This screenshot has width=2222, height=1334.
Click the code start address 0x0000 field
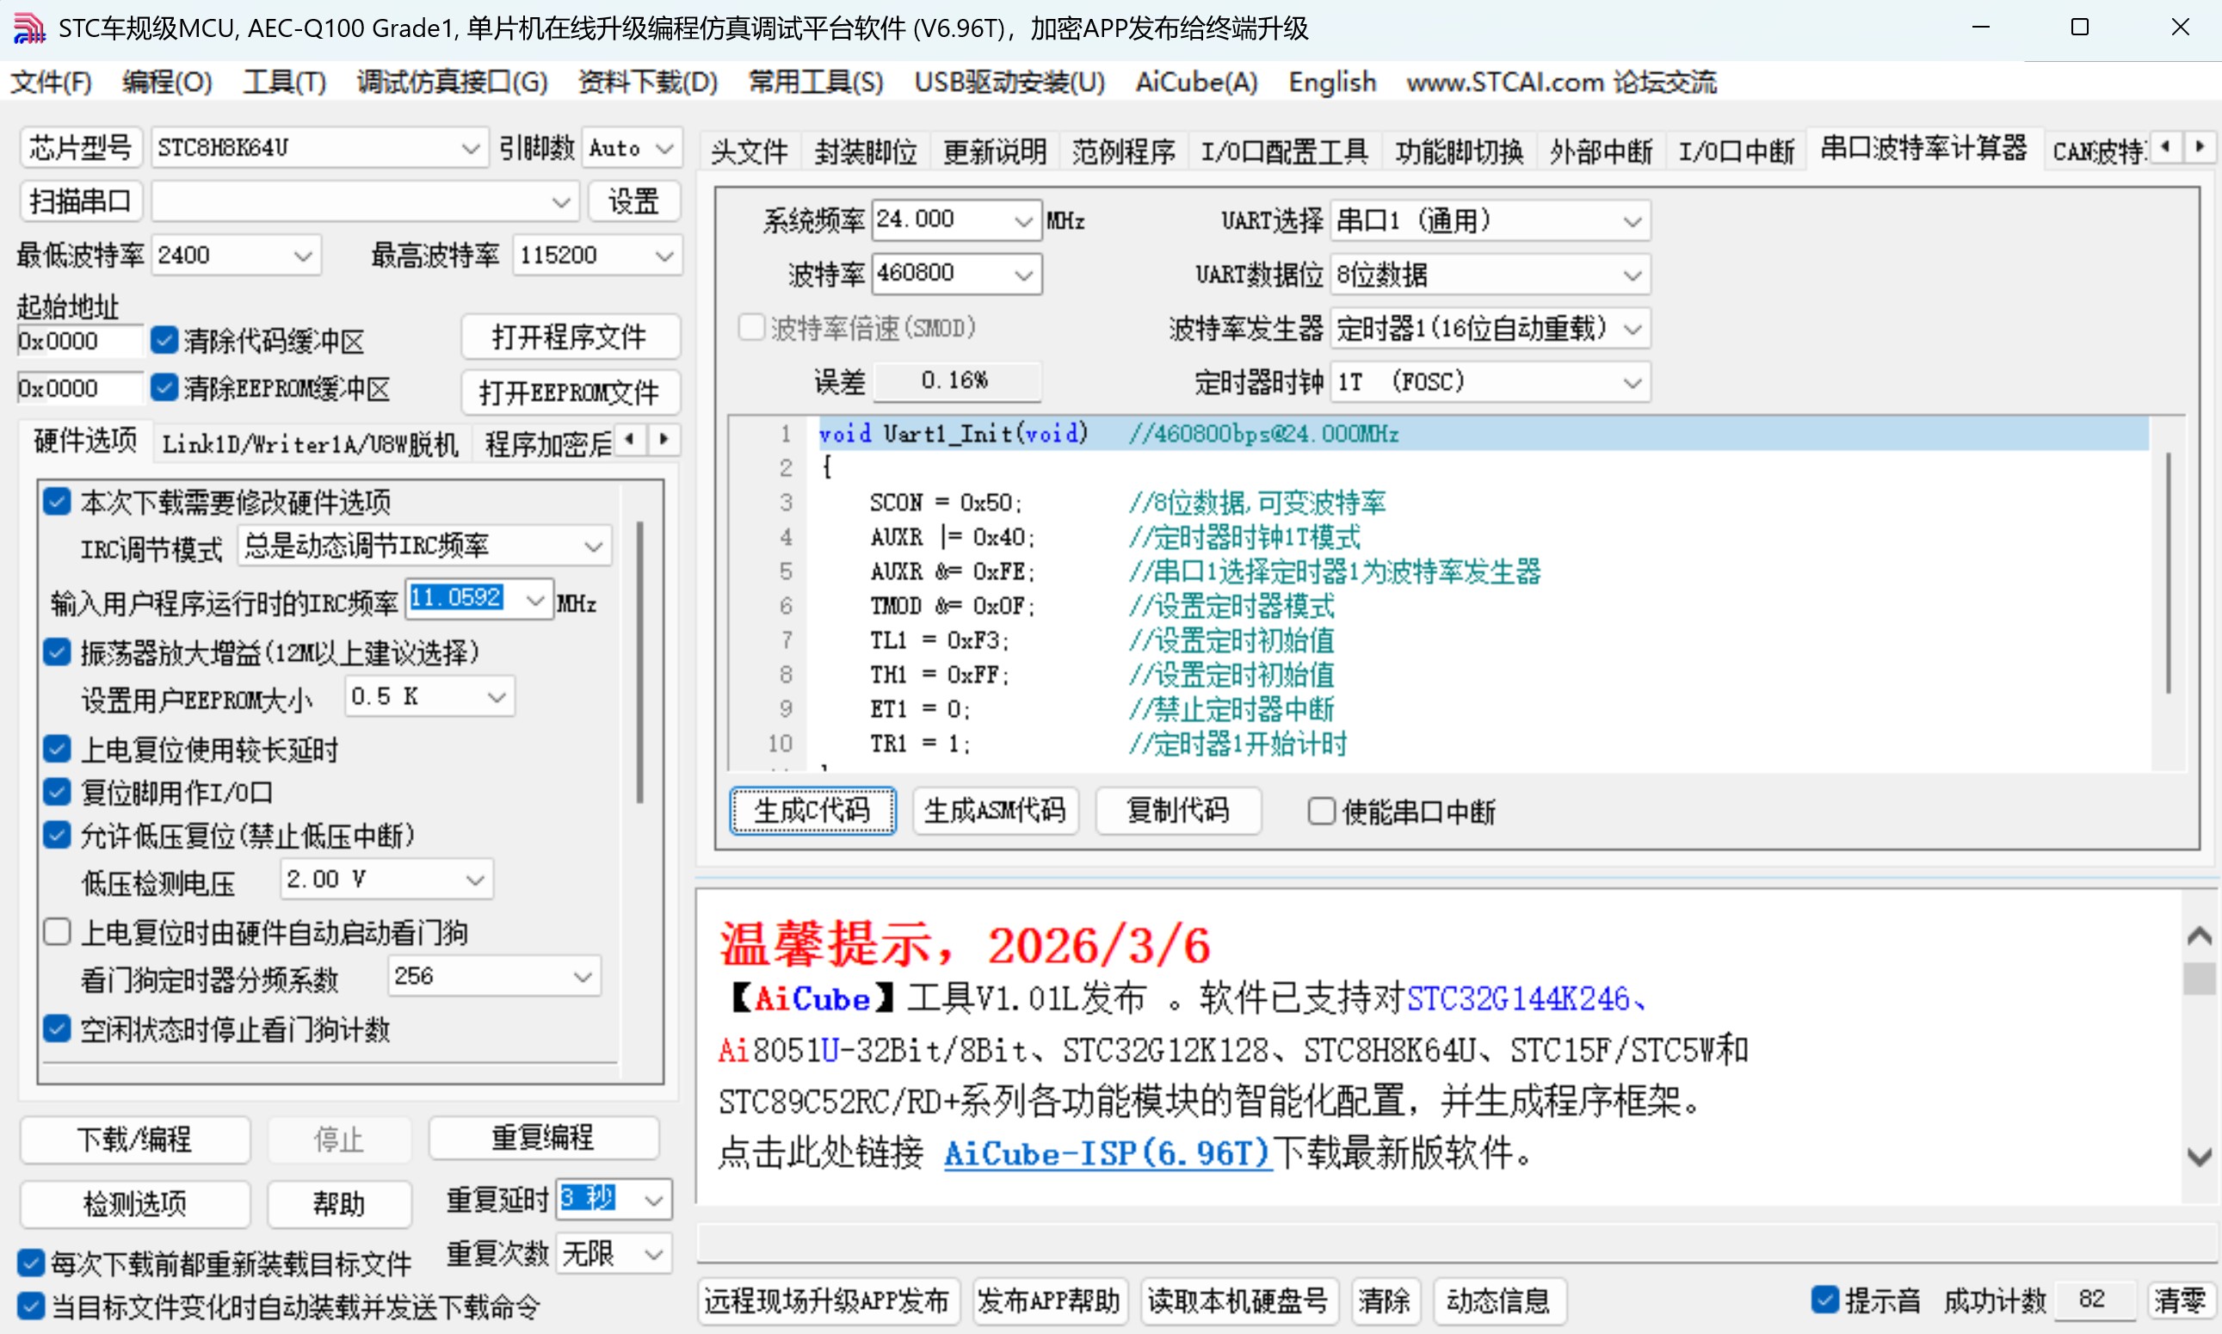pyautogui.click(x=79, y=341)
